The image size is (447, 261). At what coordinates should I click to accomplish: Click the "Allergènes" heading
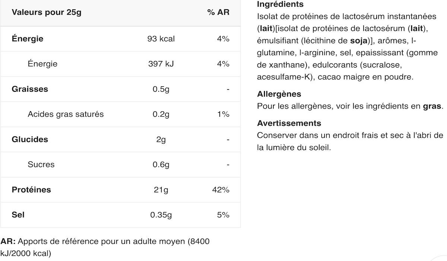[x=279, y=94]
